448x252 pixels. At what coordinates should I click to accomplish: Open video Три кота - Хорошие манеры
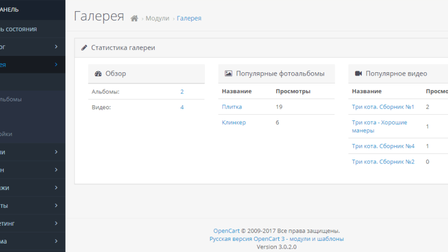(380, 127)
